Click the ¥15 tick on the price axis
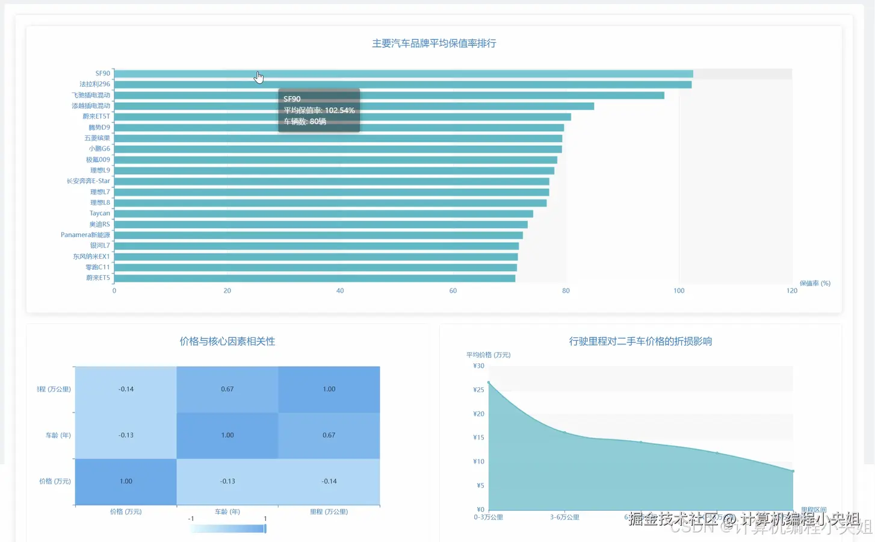Image resolution: width=875 pixels, height=542 pixels. click(x=478, y=438)
